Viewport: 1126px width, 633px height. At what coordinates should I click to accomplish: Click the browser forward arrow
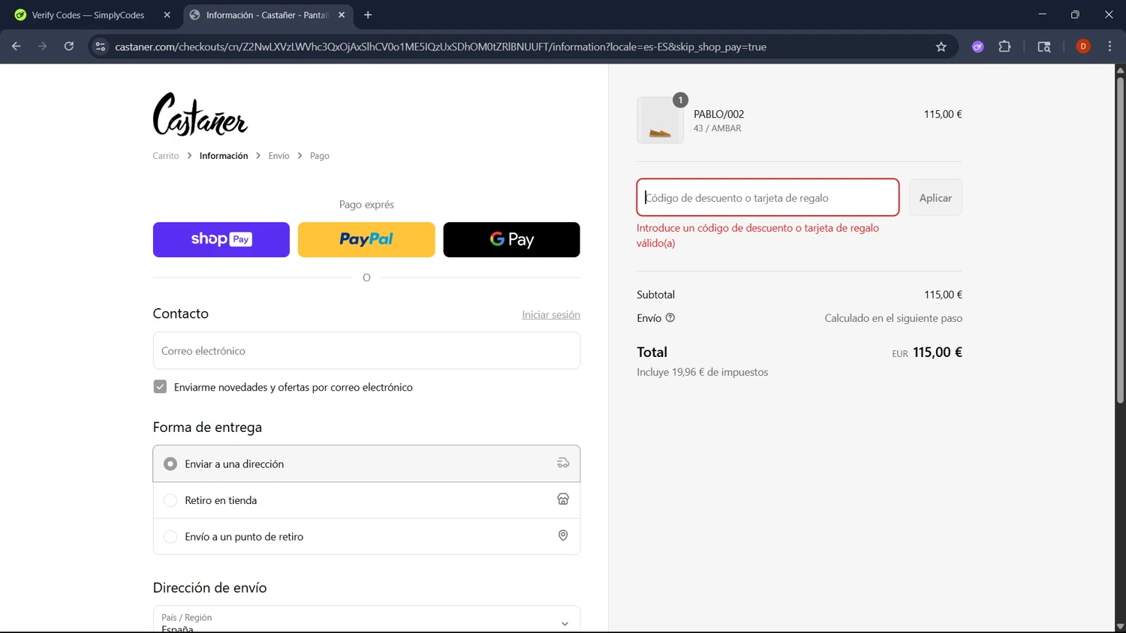point(42,46)
